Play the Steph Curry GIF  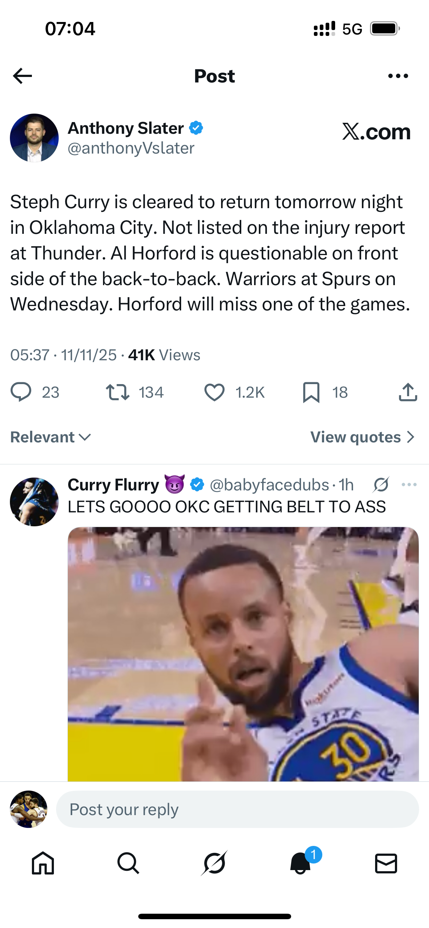(x=243, y=654)
